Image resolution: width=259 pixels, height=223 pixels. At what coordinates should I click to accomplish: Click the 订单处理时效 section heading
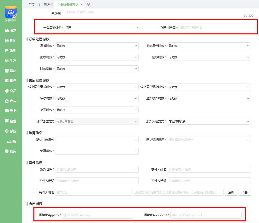[x=39, y=39]
